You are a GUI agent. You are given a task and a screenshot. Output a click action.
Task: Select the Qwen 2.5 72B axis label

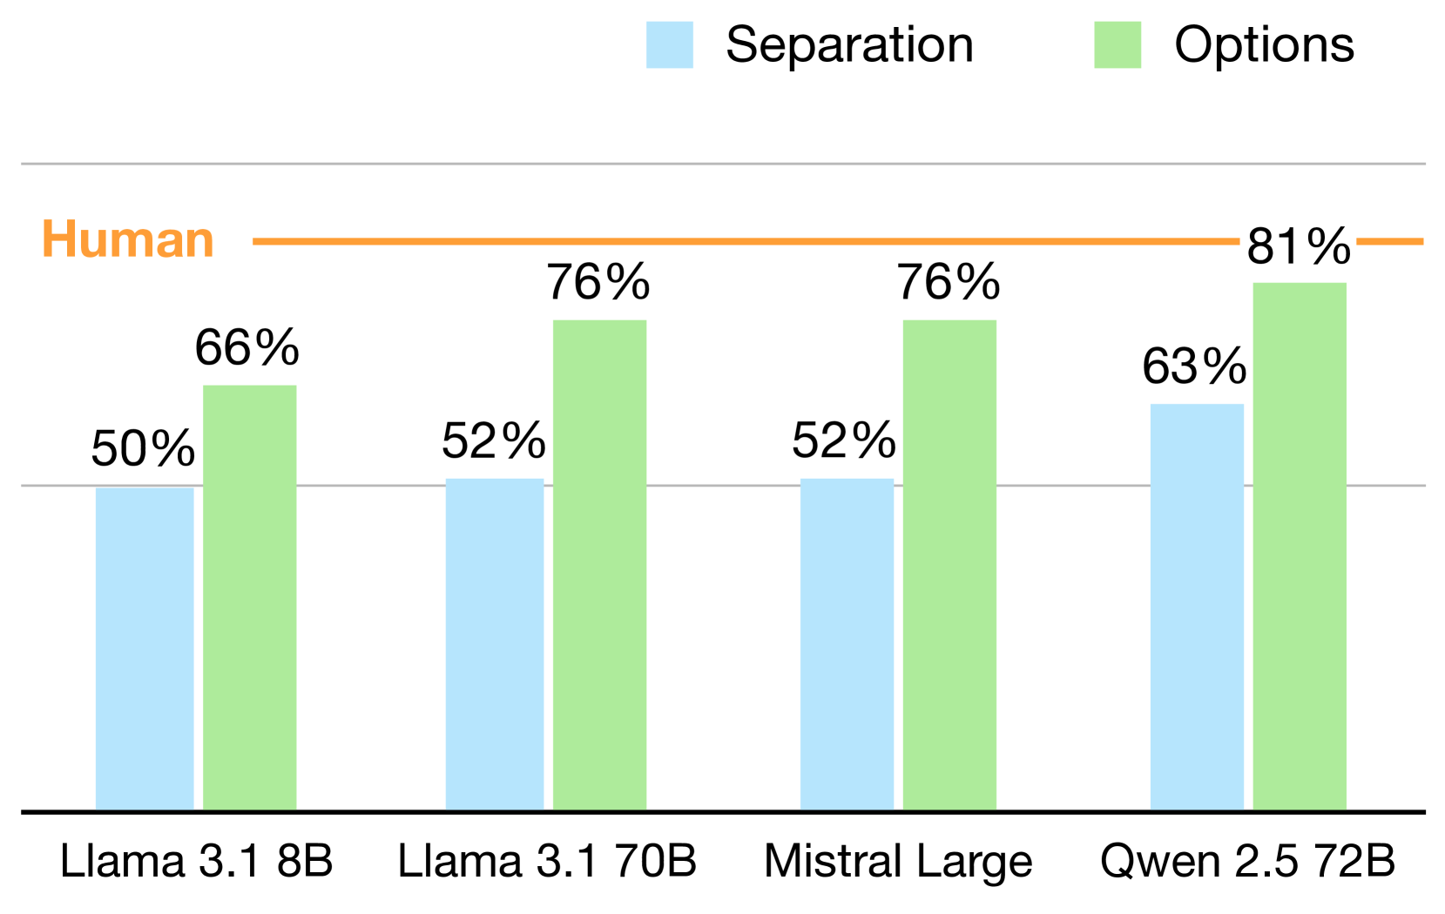pyautogui.click(x=1247, y=862)
